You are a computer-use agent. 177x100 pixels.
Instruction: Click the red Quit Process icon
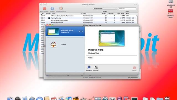45,9
